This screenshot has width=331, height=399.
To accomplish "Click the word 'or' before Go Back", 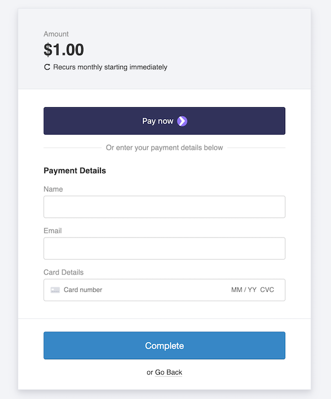I will click(150, 372).
